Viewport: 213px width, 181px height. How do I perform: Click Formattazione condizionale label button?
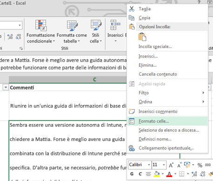[41, 38]
